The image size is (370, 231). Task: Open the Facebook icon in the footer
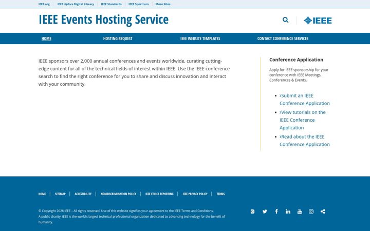276,211
